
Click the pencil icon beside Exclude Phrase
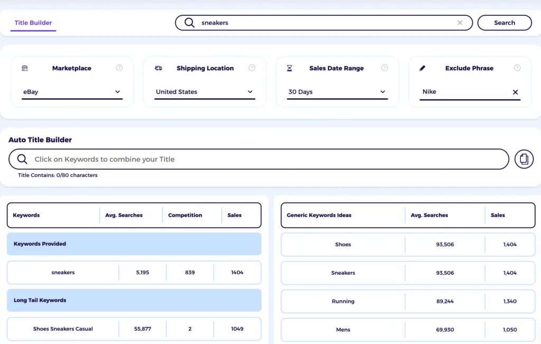point(421,68)
